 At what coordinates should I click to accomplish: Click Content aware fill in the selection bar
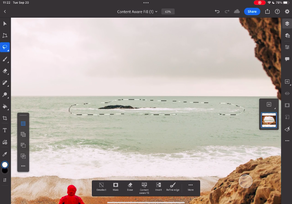[144, 187]
